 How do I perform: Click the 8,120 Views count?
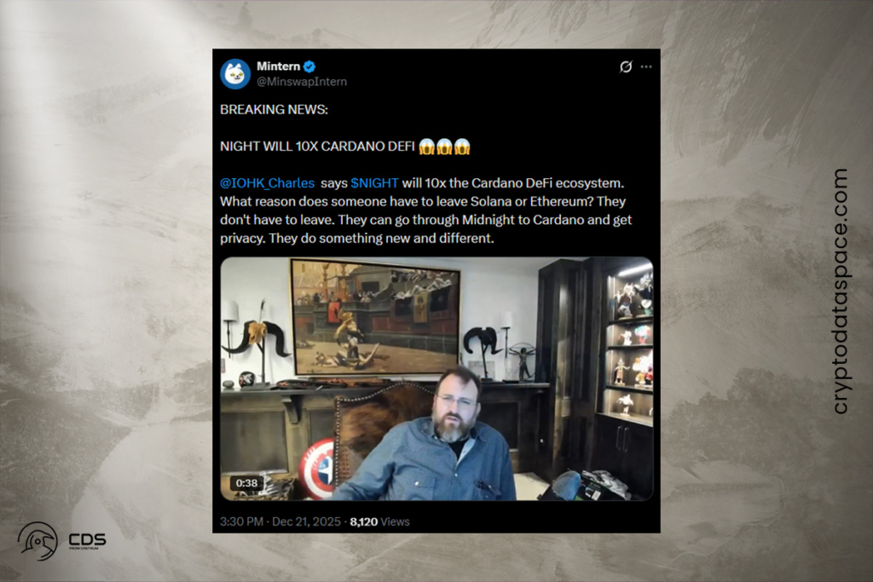[x=379, y=521]
